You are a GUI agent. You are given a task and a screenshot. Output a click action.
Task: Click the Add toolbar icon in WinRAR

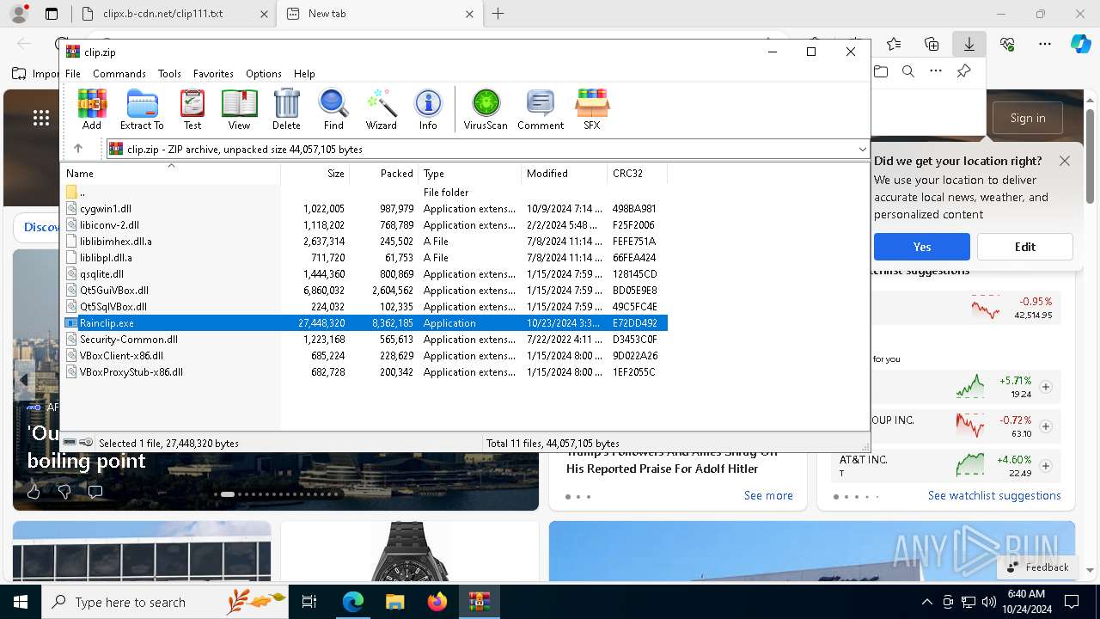[92, 109]
